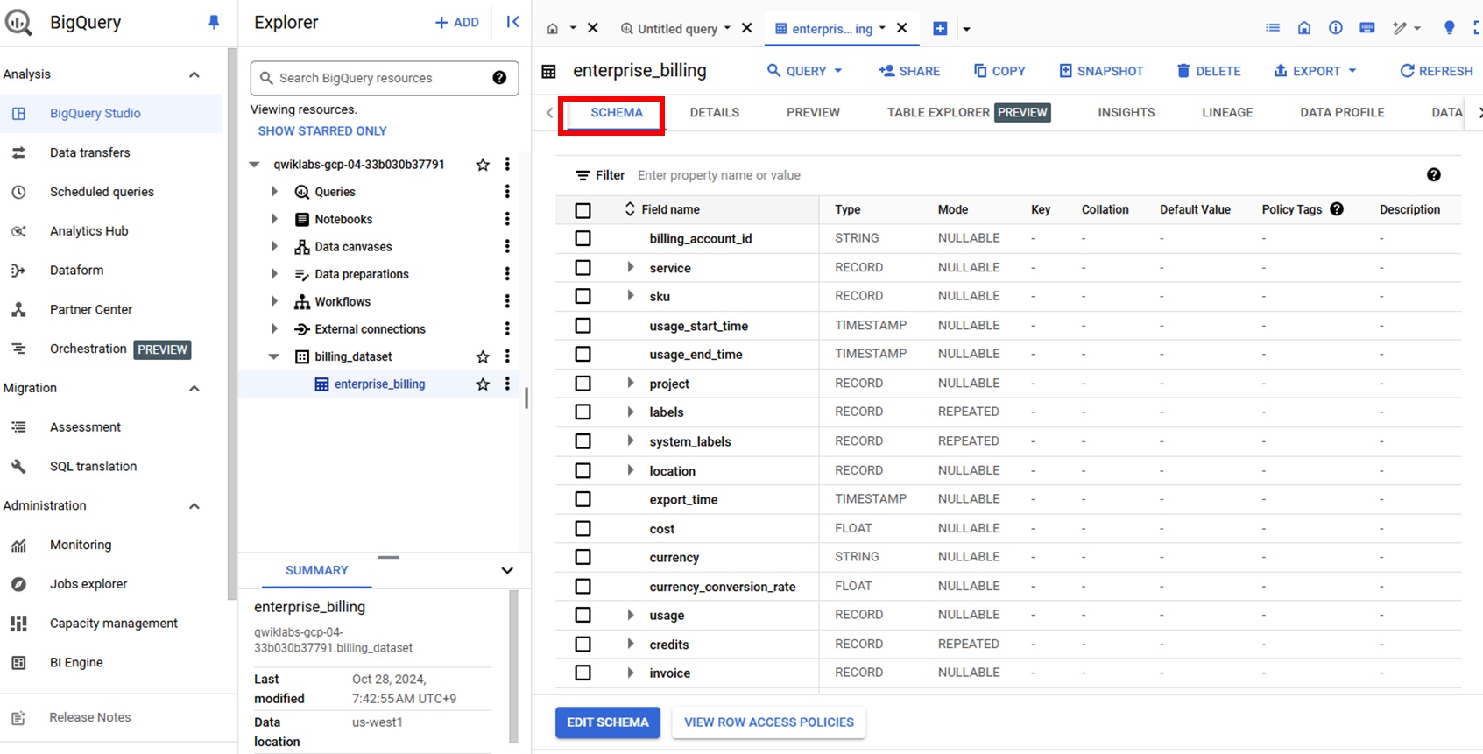Check the cost field checkbox
The image size is (1483, 754).
click(x=583, y=529)
